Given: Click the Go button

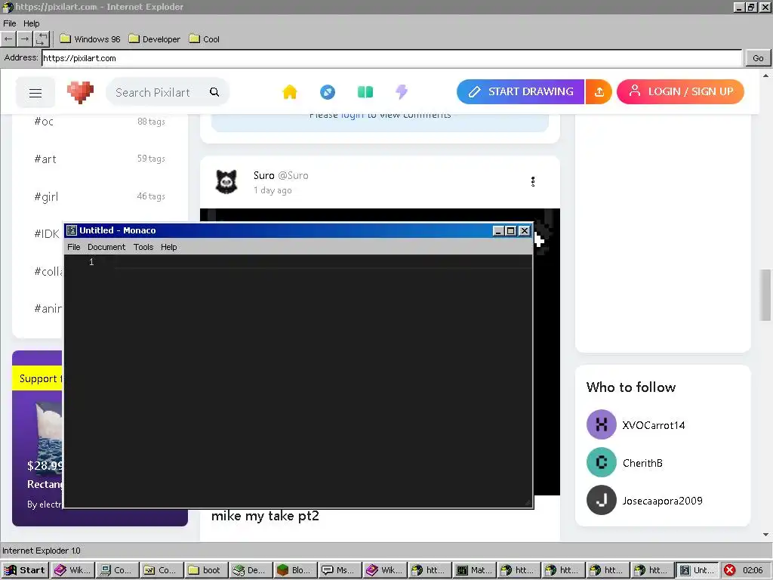Looking at the screenshot, I should [x=758, y=58].
